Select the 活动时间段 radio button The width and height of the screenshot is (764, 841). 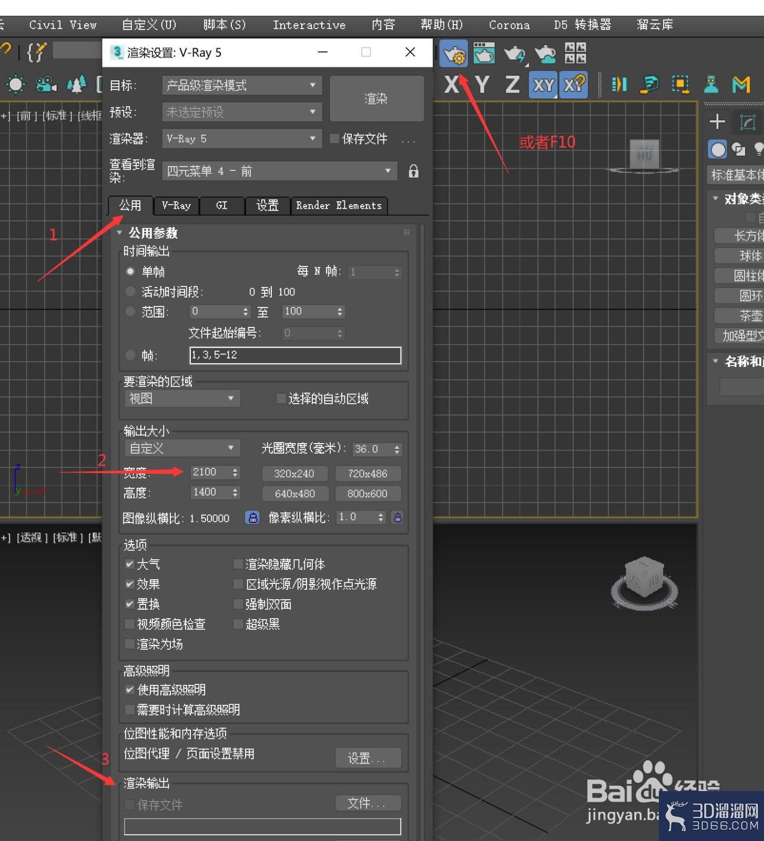click(130, 292)
